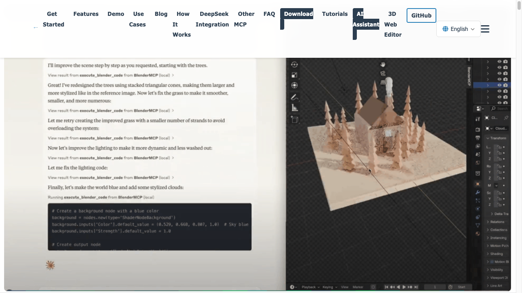Click the Download button in navbar
This screenshot has width=522, height=293.
(298, 14)
